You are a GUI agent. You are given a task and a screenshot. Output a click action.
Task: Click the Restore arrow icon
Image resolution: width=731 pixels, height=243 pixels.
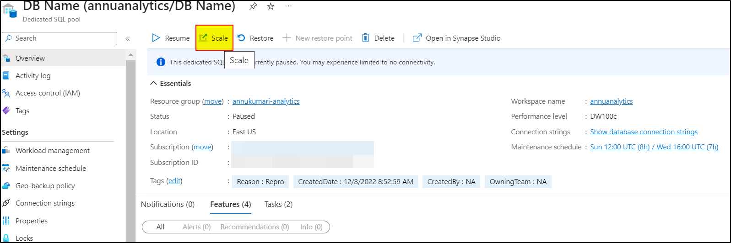coord(241,38)
